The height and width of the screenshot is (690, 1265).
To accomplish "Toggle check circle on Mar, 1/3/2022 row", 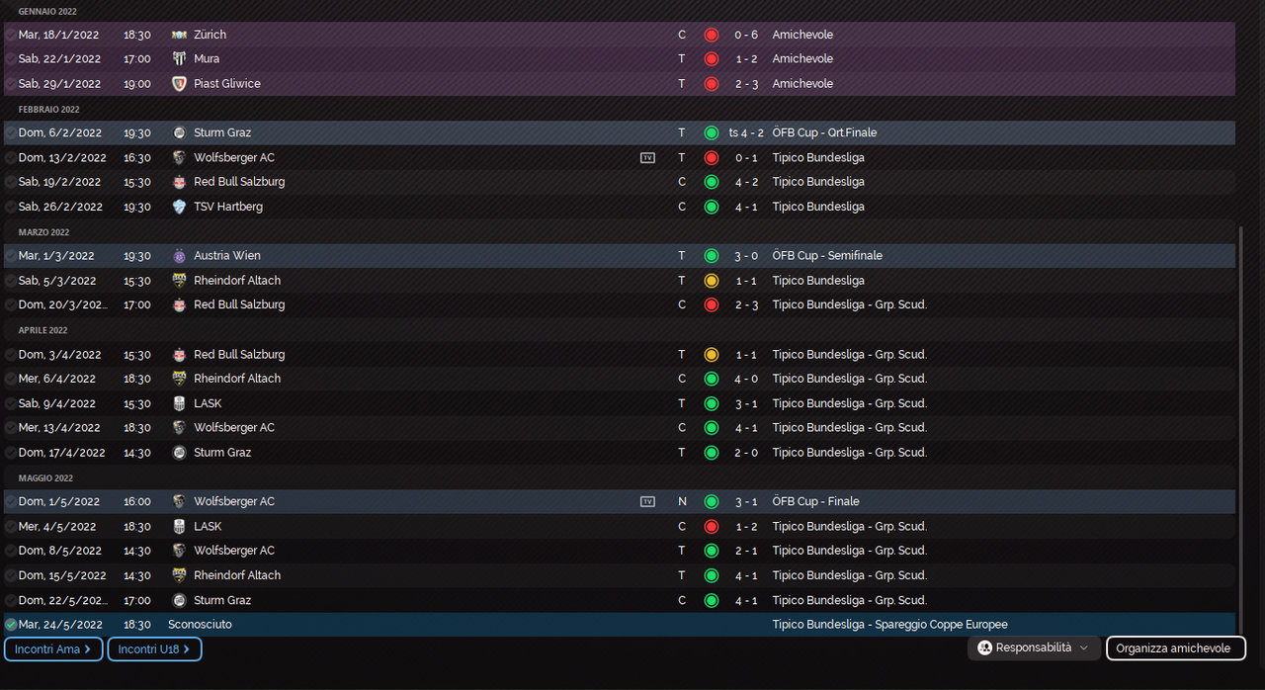I will [x=10, y=256].
